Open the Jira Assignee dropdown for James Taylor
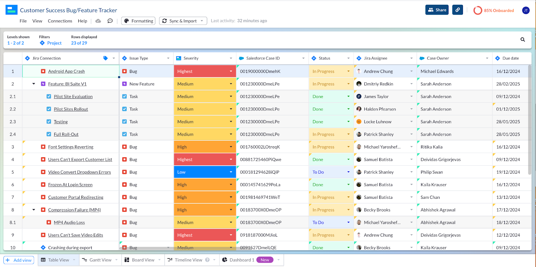The width and height of the screenshot is (536, 267). click(411, 97)
